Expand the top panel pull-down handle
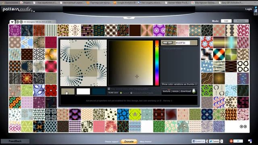258x145 pixels. pos(129,18)
